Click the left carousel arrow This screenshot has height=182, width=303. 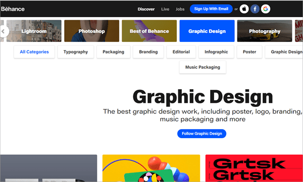click(x=4, y=31)
